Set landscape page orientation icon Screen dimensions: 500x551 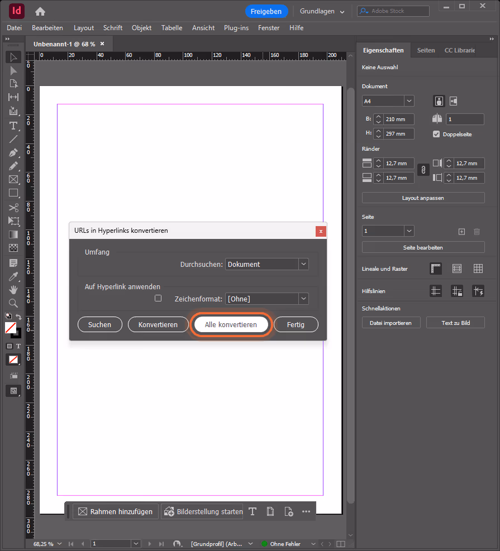pyautogui.click(x=454, y=101)
